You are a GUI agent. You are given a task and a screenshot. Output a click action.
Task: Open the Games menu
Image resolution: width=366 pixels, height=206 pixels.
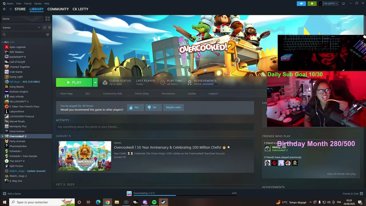pyautogui.click(x=38, y=3)
